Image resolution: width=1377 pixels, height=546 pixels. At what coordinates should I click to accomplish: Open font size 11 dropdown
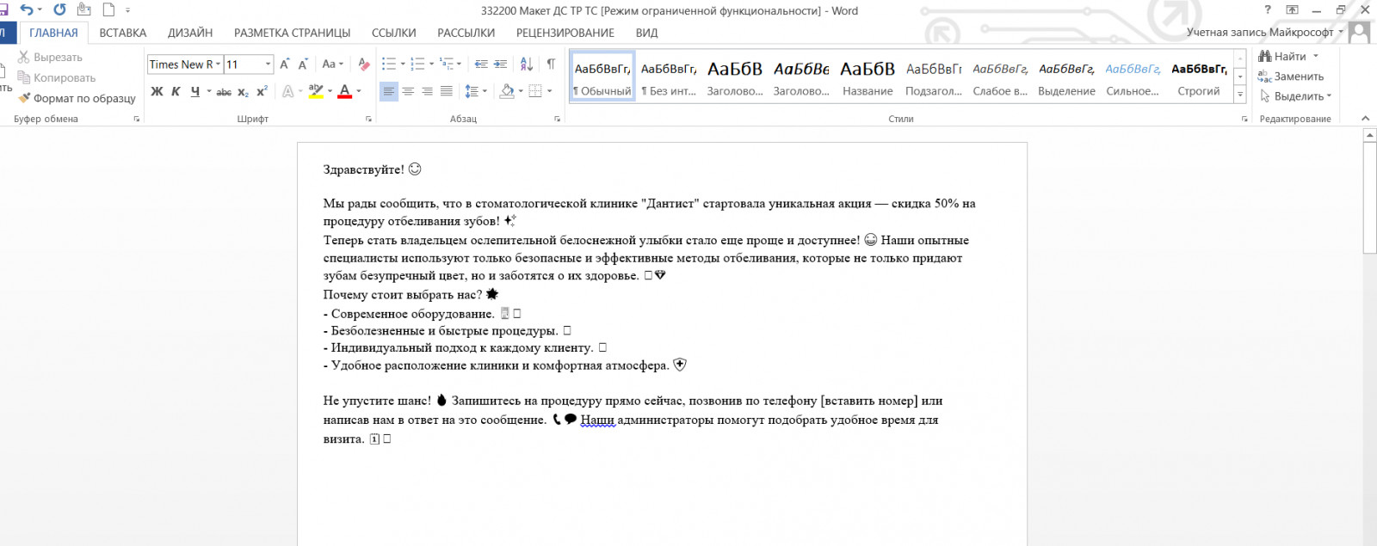coord(268,64)
